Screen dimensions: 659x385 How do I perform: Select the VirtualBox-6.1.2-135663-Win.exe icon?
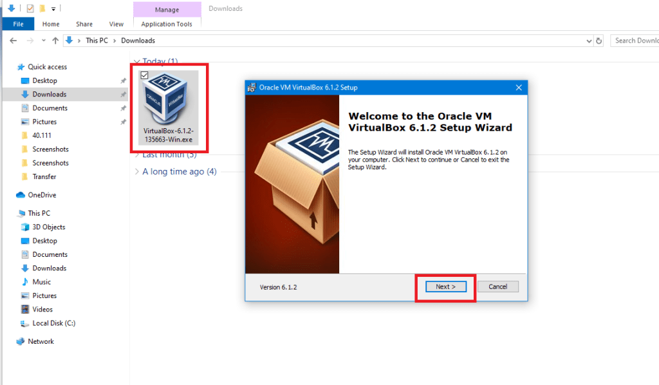(169, 108)
